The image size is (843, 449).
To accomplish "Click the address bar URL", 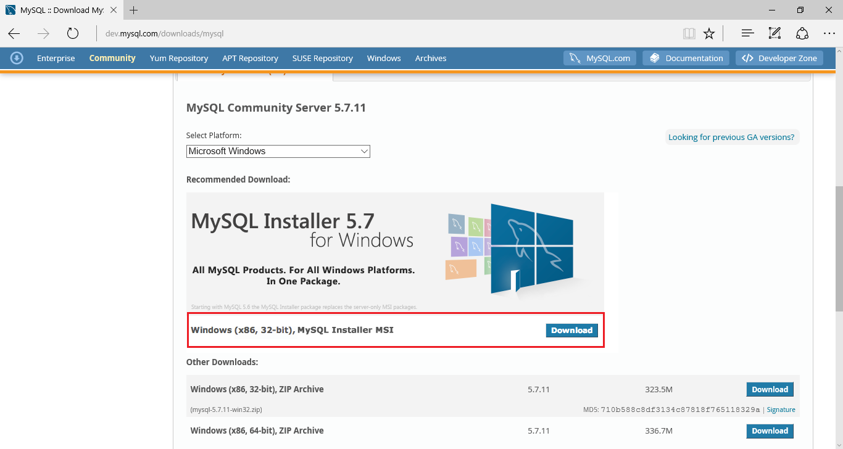I will (x=164, y=33).
